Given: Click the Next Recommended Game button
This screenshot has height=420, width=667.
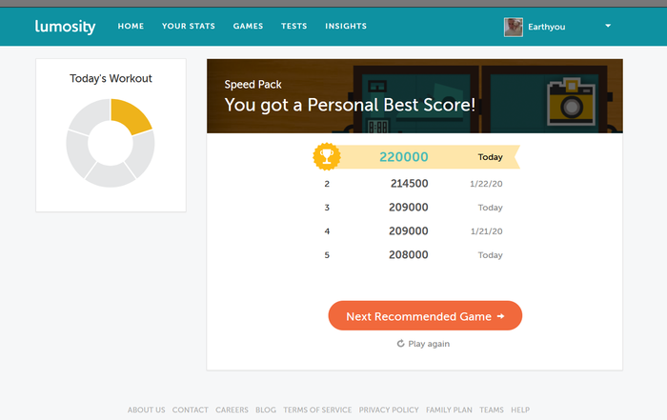Looking at the screenshot, I should (x=425, y=316).
